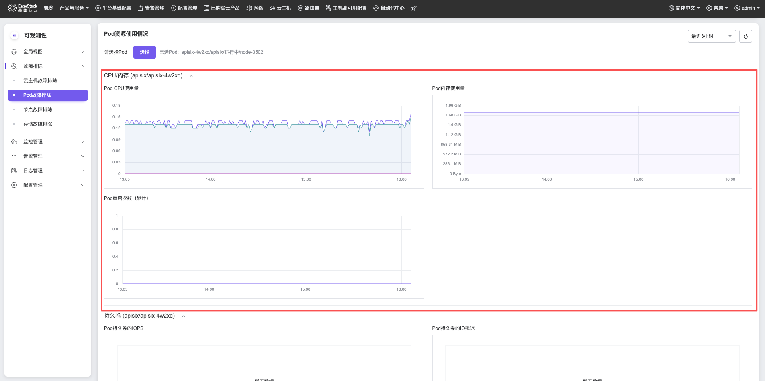Open 已购买云产品 in top navigation
Image resolution: width=765 pixels, height=381 pixels.
coord(222,8)
